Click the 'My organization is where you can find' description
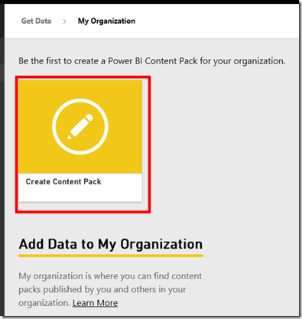The width and height of the screenshot is (302, 319). 110,289
